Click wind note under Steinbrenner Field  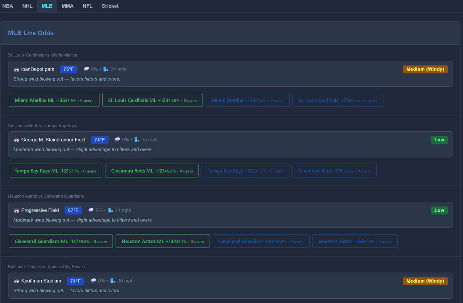click(x=83, y=150)
